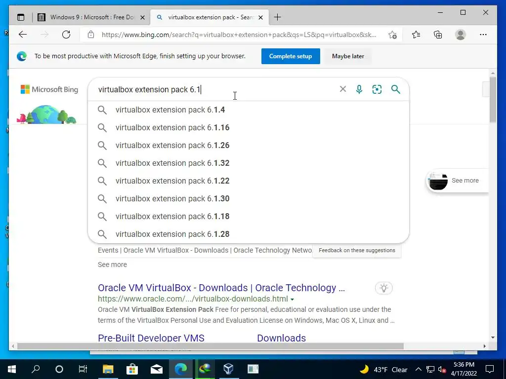Open the Favorites list
The height and width of the screenshot is (379, 506).
click(x=416, y=35)
